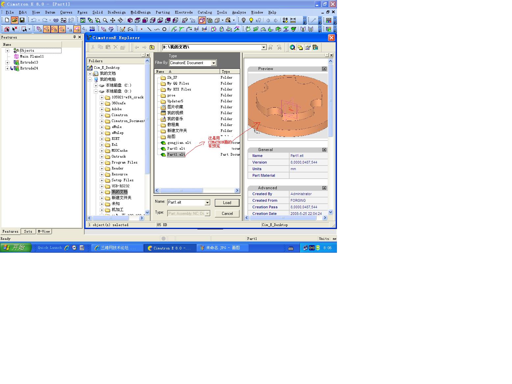Select gongjian.elt in the file list

(x=179, y=143)
